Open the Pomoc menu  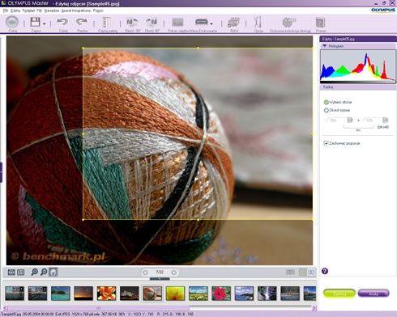click(x=98, y=11)
